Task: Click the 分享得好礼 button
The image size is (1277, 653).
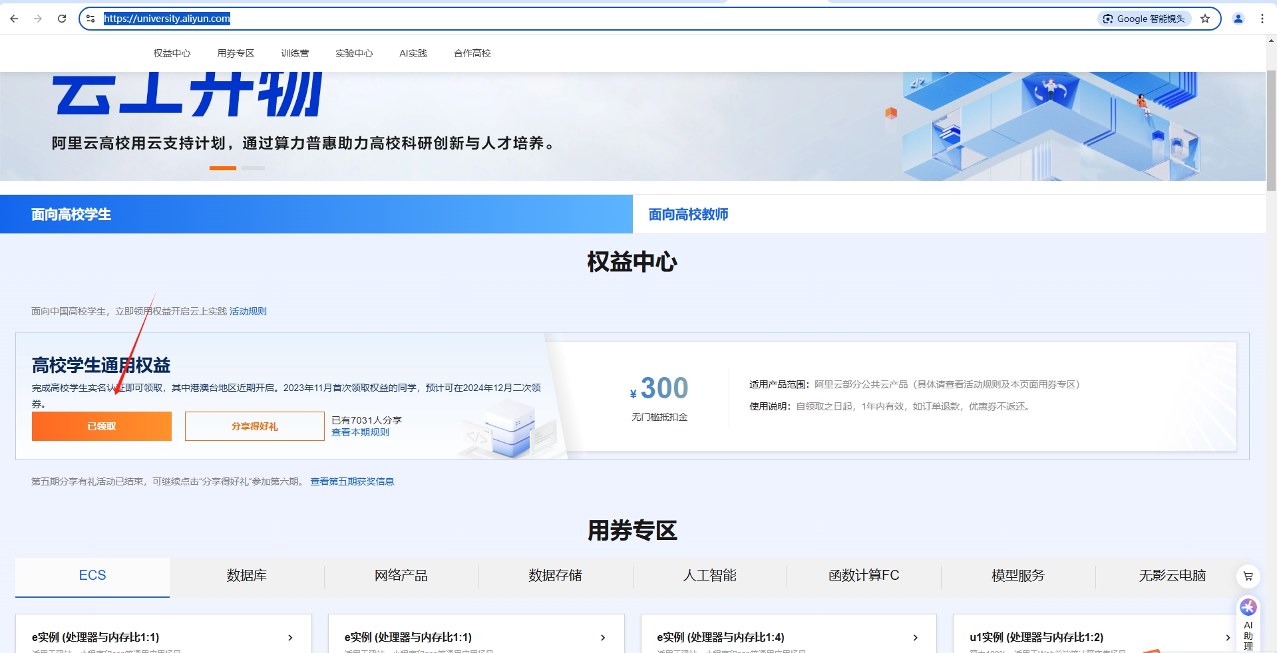Action: coord(255,426)
